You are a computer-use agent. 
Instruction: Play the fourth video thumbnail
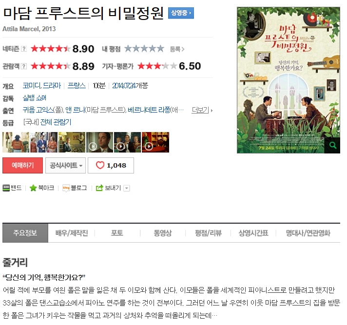click(99, 142)
